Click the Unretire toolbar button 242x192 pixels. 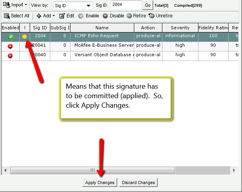point(160,16)
